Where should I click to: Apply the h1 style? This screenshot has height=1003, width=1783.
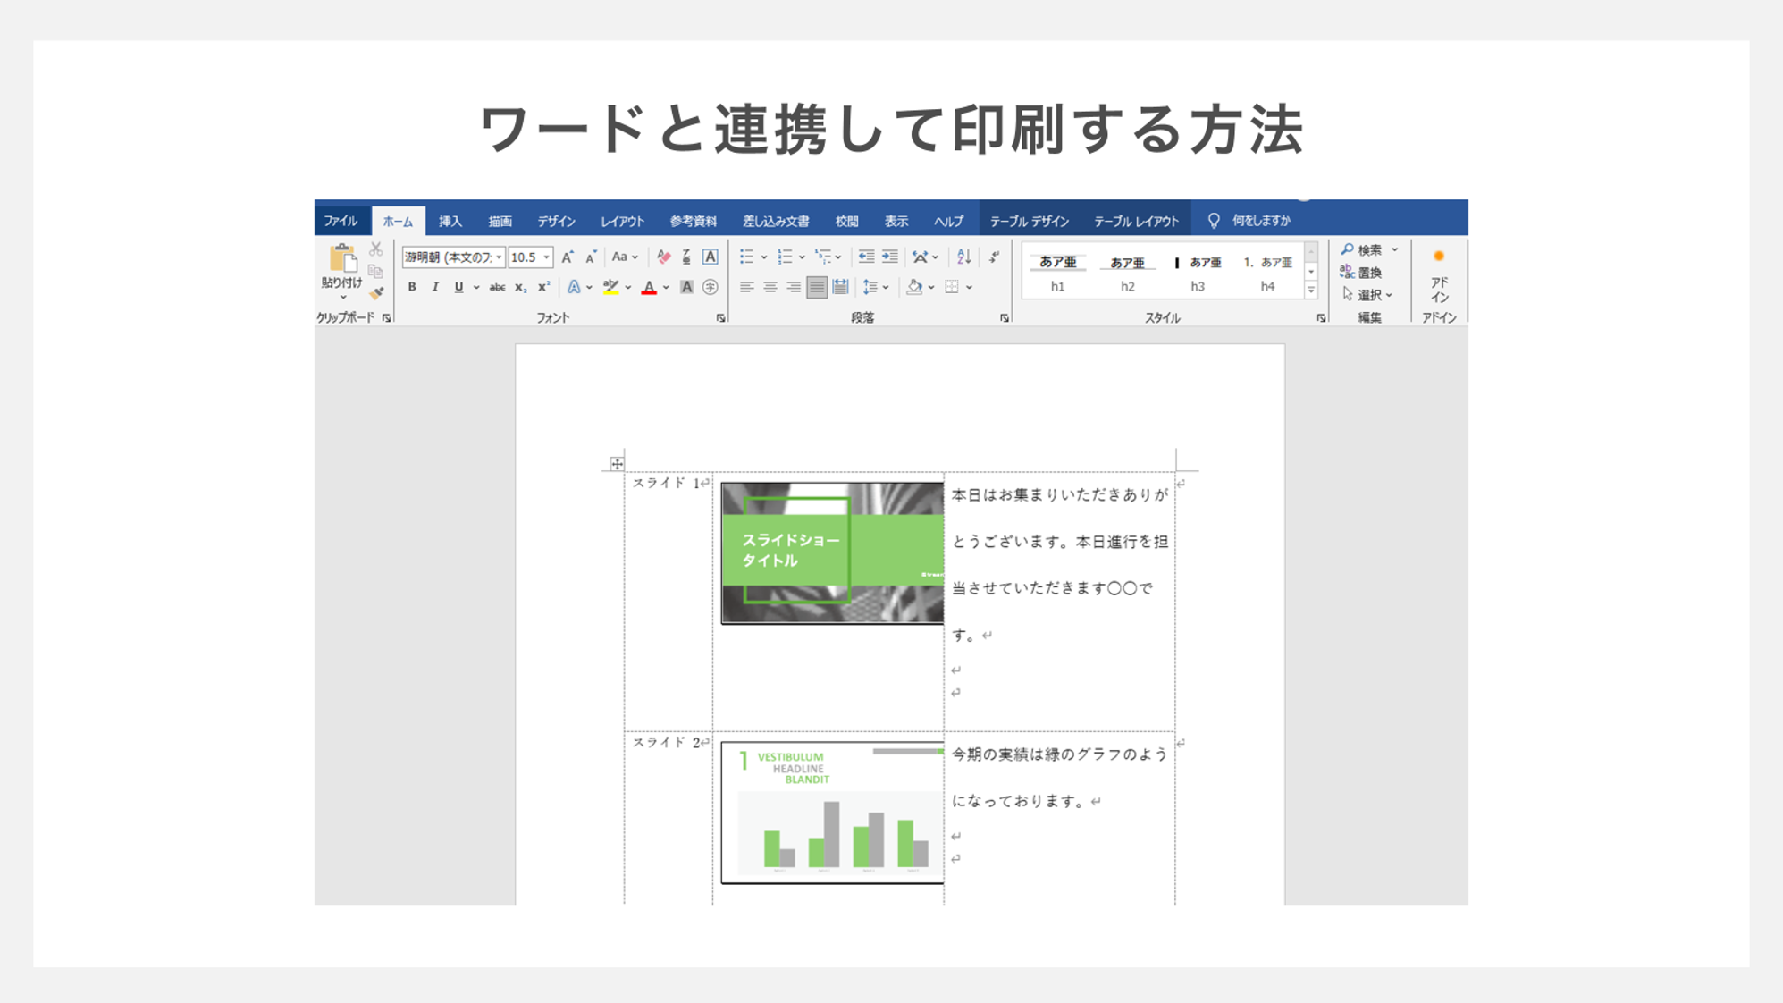pyautogui.click(x=1058, y=273)
